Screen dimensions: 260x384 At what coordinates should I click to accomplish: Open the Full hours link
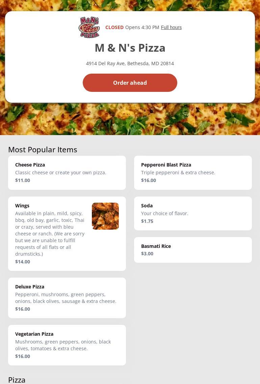pos(171,27)
